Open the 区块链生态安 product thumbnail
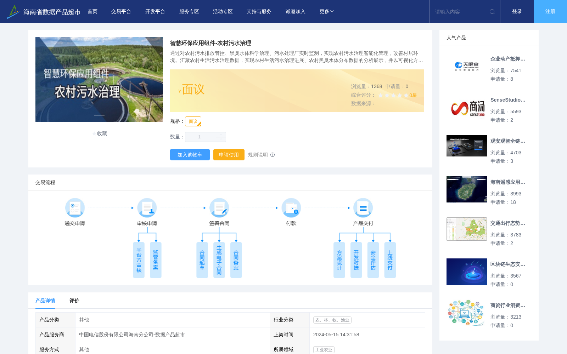 click(467, 272)
